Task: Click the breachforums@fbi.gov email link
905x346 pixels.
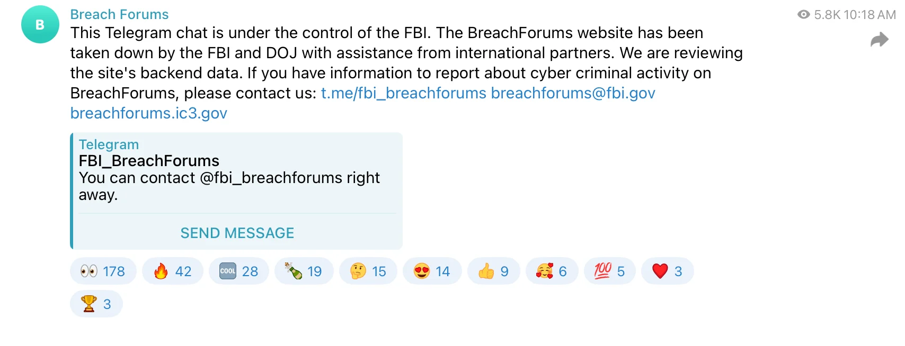Action: tap(573, 93)
